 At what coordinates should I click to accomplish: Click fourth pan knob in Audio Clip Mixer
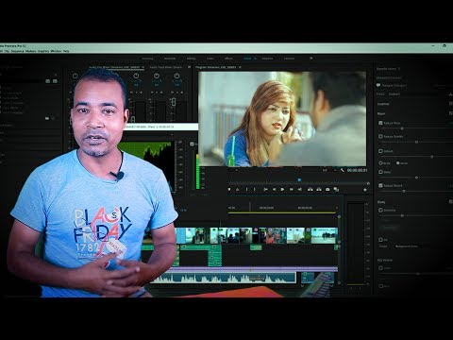click(157, 76)
